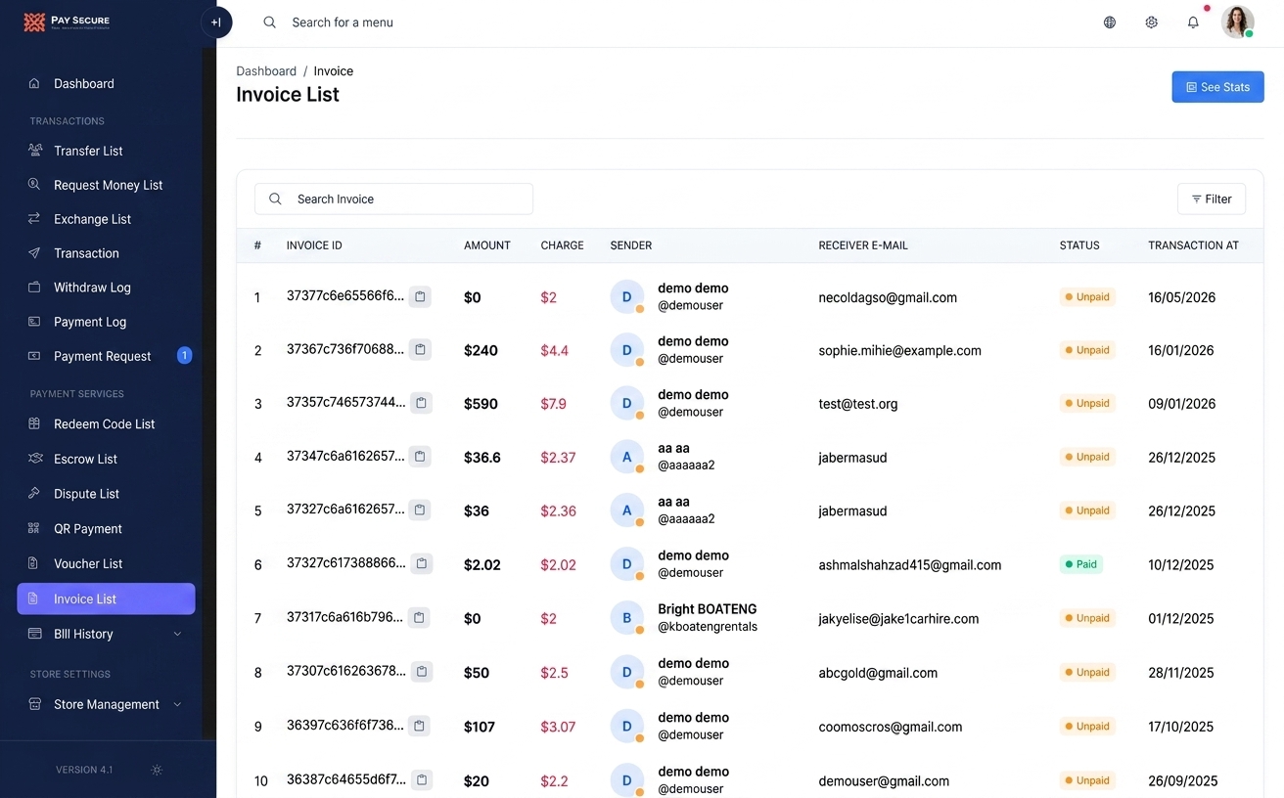Copy invoice ID 36387c64655d6f7
Viewport: 1284px width, 798px height.
coord(421,780)
